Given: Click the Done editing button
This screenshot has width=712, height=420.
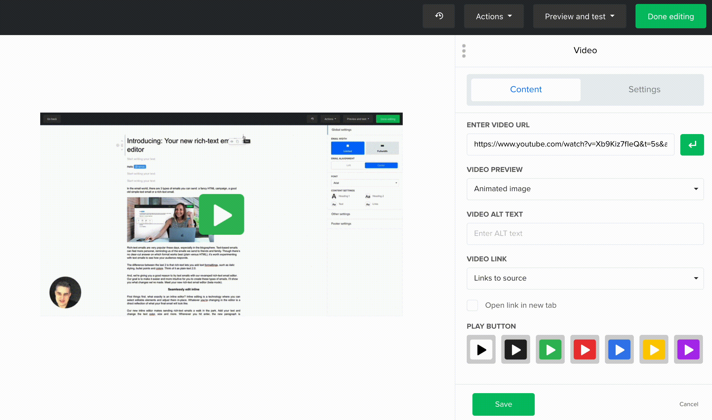Looking at the screenshot, I should coord(671,16).
